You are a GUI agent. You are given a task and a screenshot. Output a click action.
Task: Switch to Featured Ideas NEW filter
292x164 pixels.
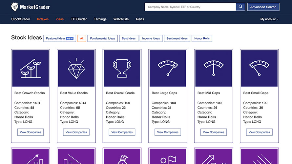pyautogui.click(x=60, y=38)
